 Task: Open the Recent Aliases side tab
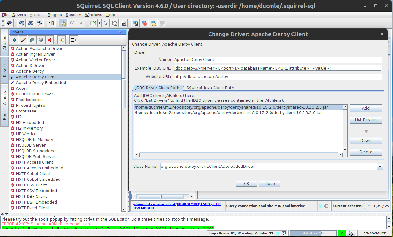(5, 106)
